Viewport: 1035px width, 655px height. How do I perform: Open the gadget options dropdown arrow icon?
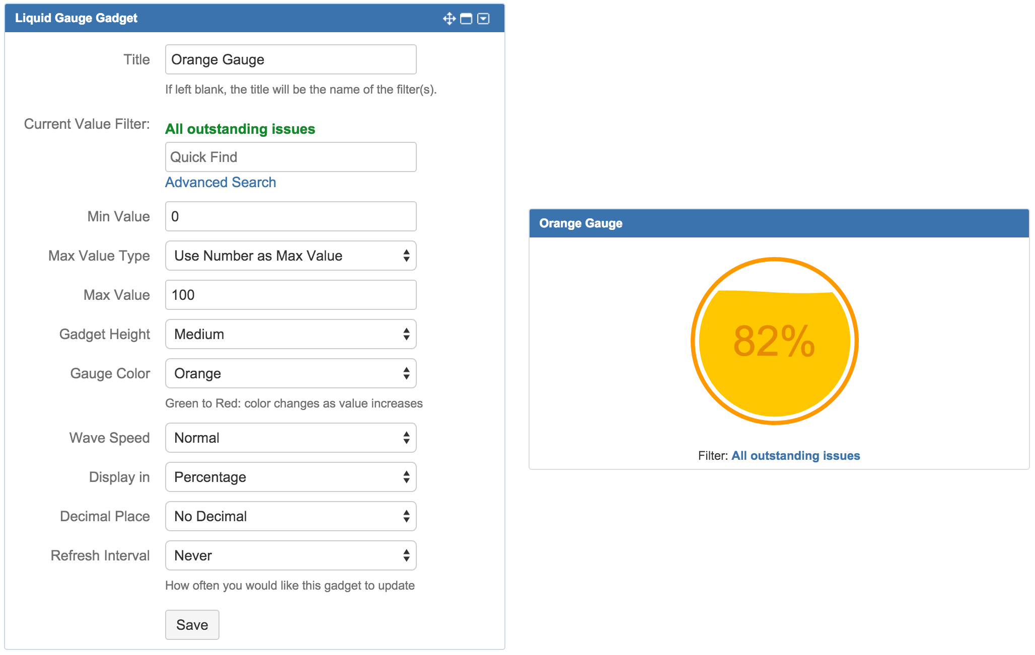tap(483, 19)
